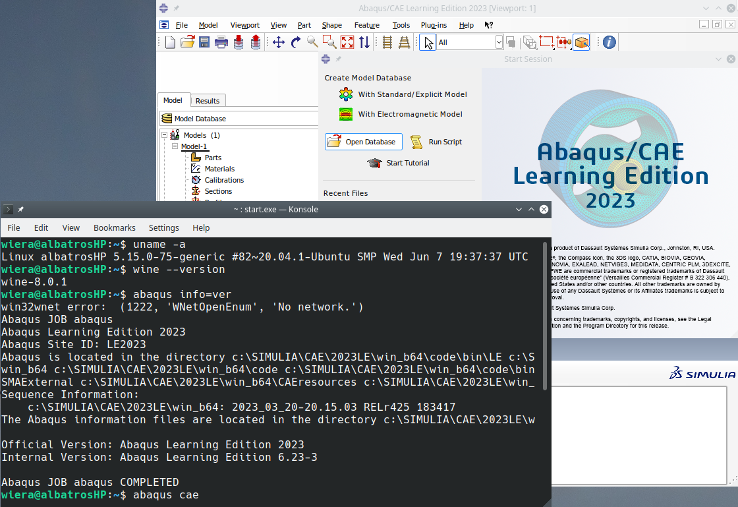Collapse the Models tree node
Image resolution: width=738 pixels, height=507 pixels.
tap(164, 134)
